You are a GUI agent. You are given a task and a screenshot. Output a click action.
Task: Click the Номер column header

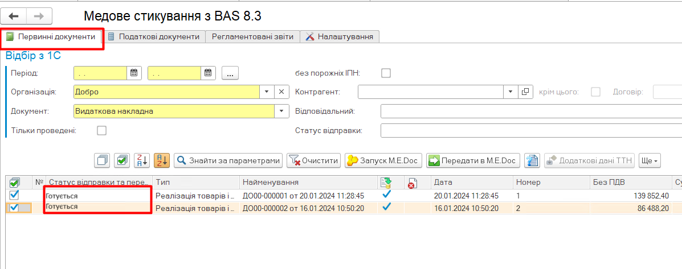(x=552, y=182)
